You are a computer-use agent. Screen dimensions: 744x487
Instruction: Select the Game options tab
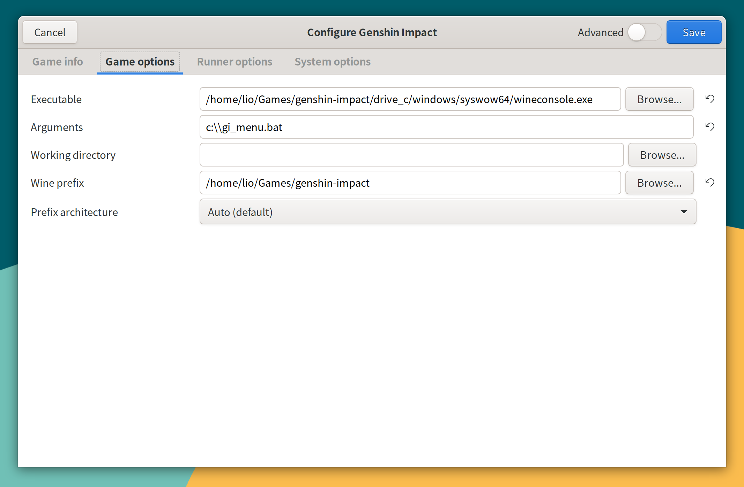(x=140, y=62)
